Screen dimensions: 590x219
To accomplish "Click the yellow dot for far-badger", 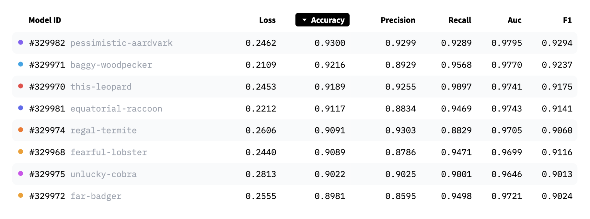I will (x=20, y=195).
